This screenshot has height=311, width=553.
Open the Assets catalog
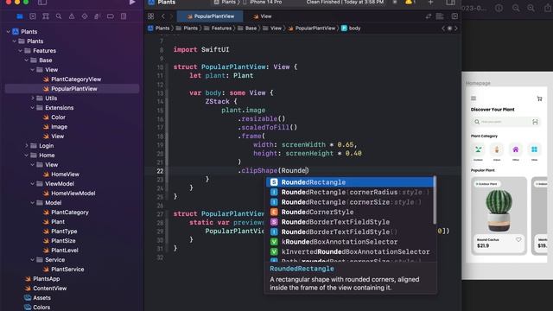37,298
